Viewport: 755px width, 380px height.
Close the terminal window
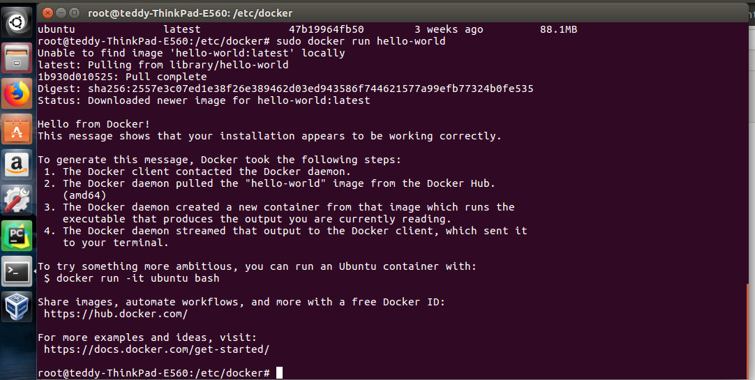tap(47, 13)
